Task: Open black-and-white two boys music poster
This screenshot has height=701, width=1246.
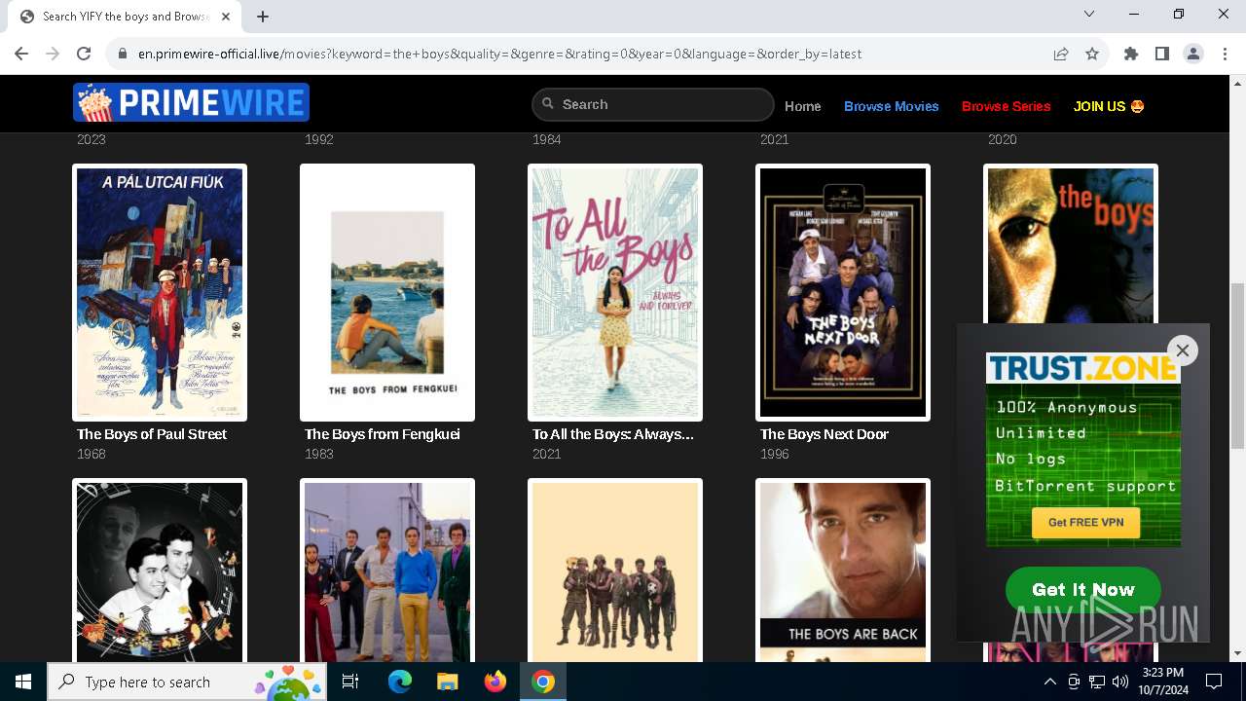Action: coord(160,571)
